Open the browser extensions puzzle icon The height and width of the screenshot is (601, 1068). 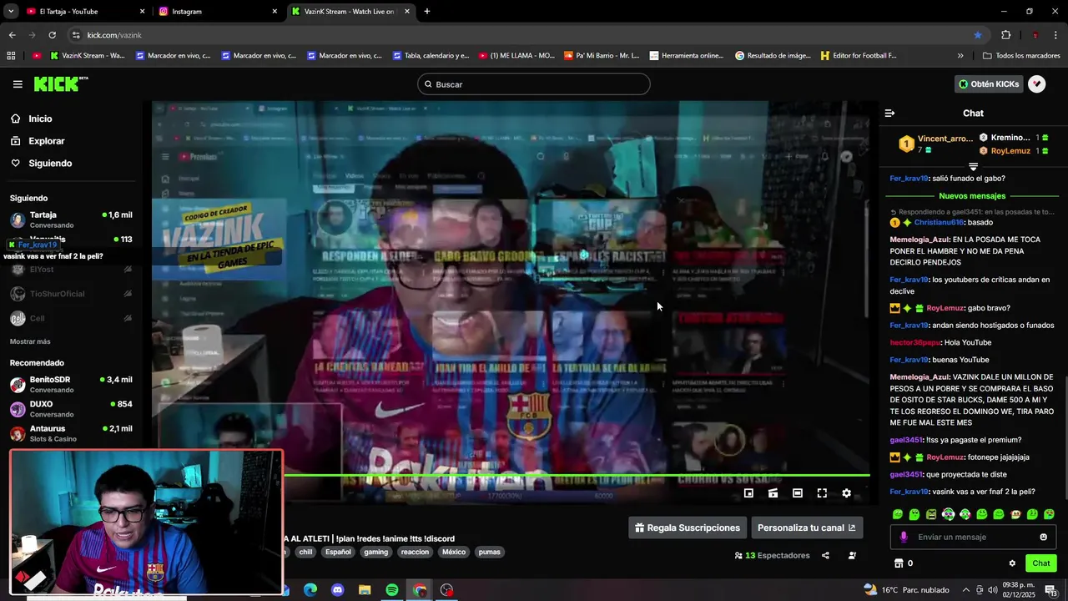[x=1005, y=35]
